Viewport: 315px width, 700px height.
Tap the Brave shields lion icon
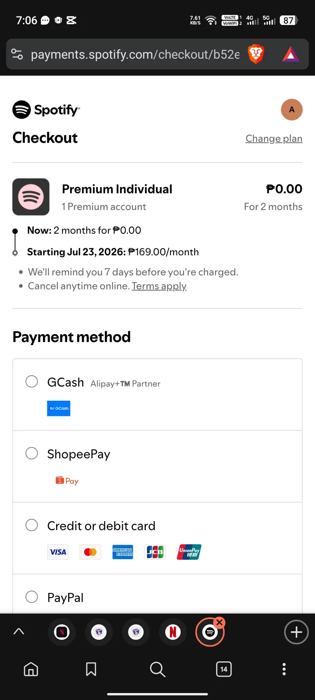[256, 54]
